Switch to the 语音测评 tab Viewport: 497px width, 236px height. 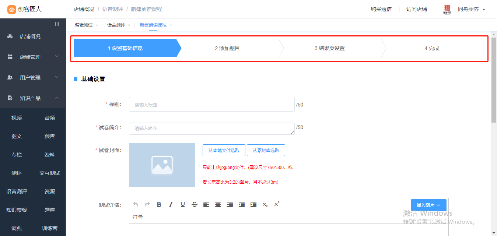116,25
